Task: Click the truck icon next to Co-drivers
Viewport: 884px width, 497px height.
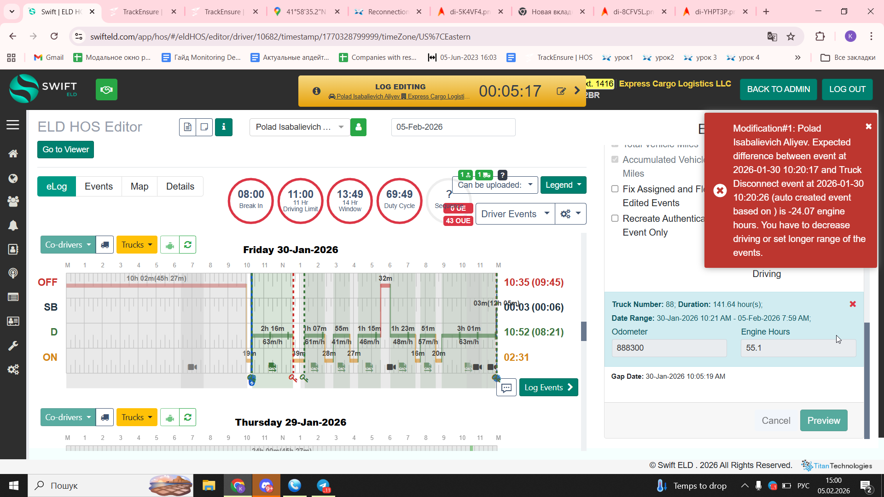Action: click(105, 245)
